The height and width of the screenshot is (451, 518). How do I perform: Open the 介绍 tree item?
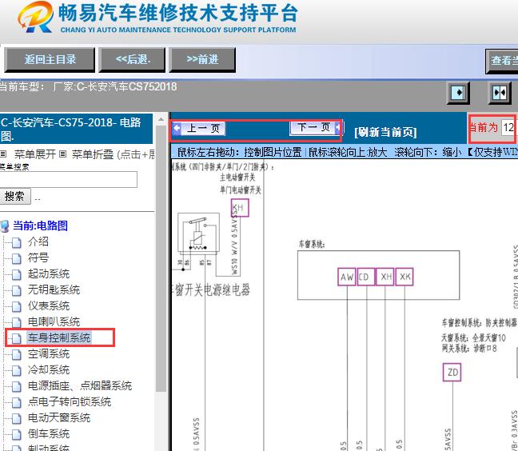(x=38, y=241)
